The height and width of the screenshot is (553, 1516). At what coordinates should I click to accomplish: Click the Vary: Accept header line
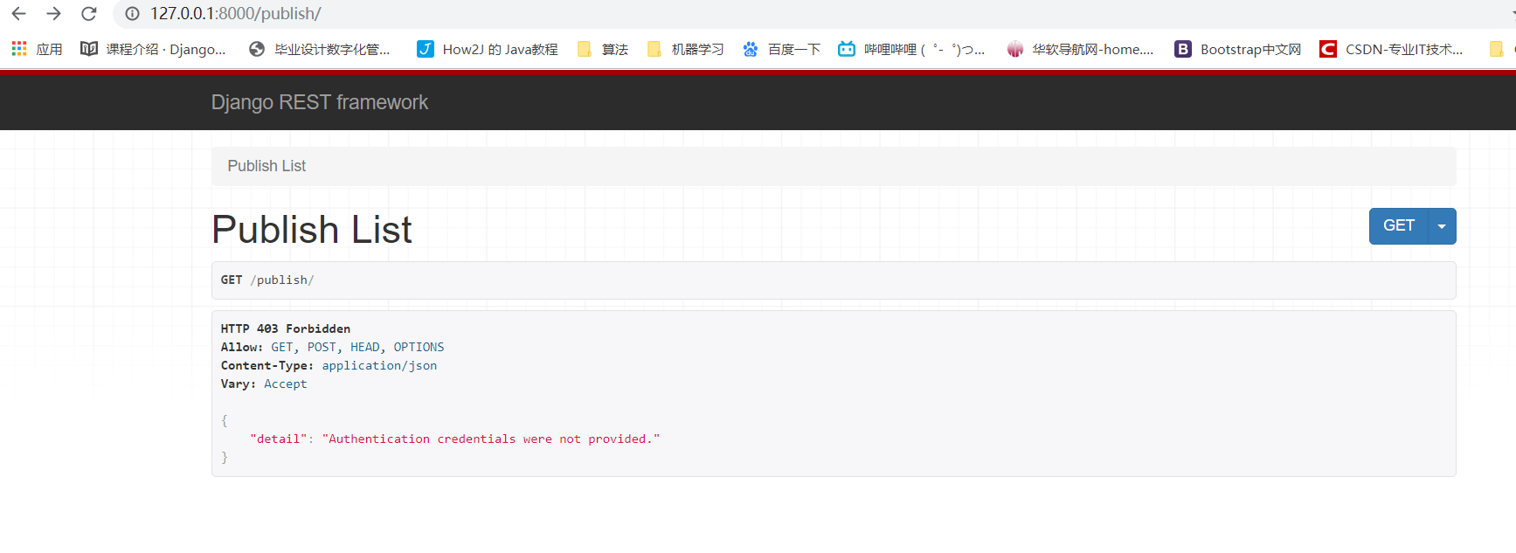(x=264, y=384)
